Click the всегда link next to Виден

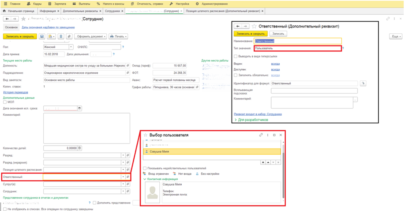(275, 64)
